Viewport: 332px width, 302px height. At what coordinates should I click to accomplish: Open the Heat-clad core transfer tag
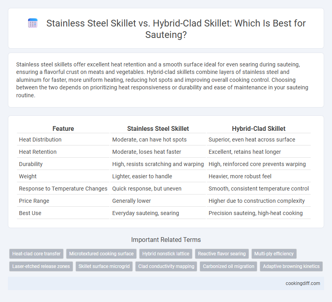tap(36, 254)
